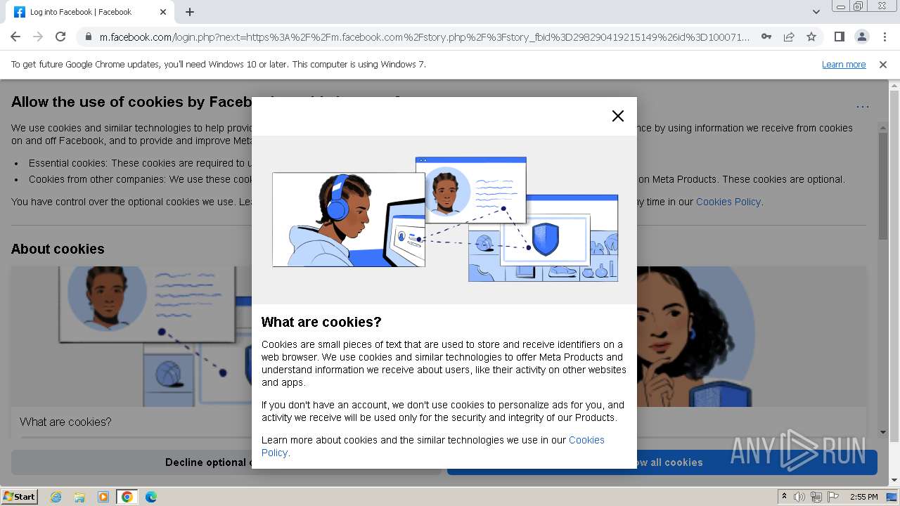This screenshot has width=900, height=506.
Task: Click the inner page scrollbar thumb
Action: pos(883,185)
